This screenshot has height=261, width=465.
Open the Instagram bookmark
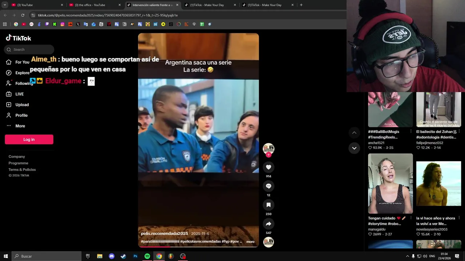[62, 24]
